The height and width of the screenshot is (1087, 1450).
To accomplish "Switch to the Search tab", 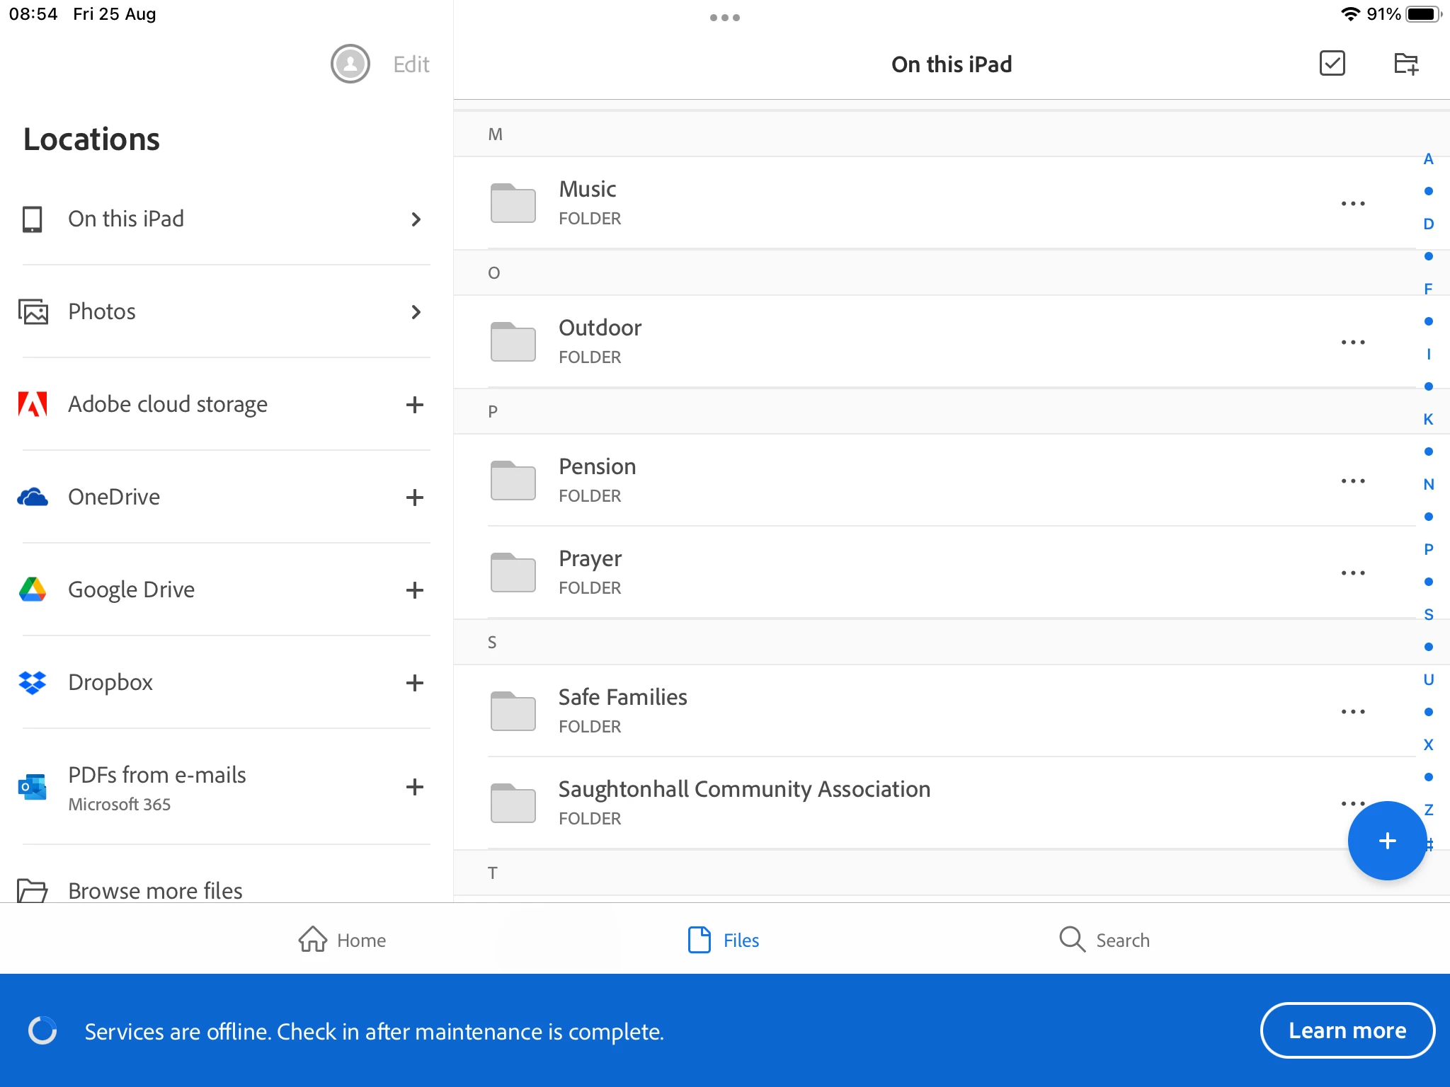I will click(1104, 940).
